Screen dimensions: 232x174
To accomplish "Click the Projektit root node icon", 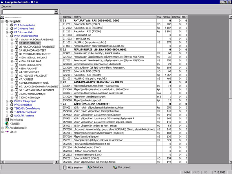I will point(7,21).
